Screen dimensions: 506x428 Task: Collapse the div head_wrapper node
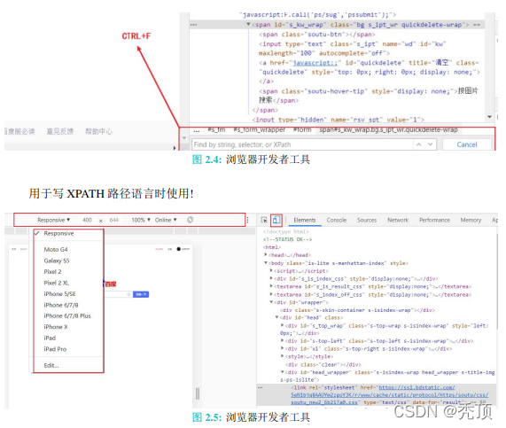[283, 372]
